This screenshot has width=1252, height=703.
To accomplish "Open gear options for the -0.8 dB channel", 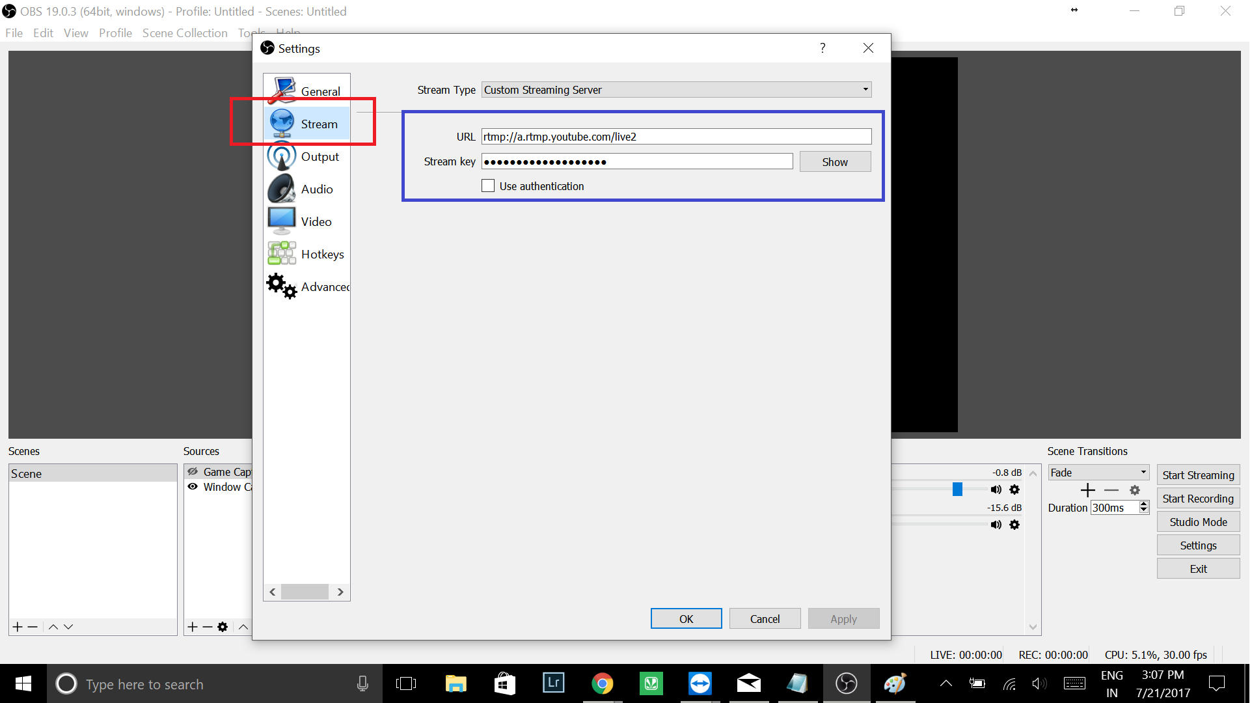I will click(x=1016, y=490).
